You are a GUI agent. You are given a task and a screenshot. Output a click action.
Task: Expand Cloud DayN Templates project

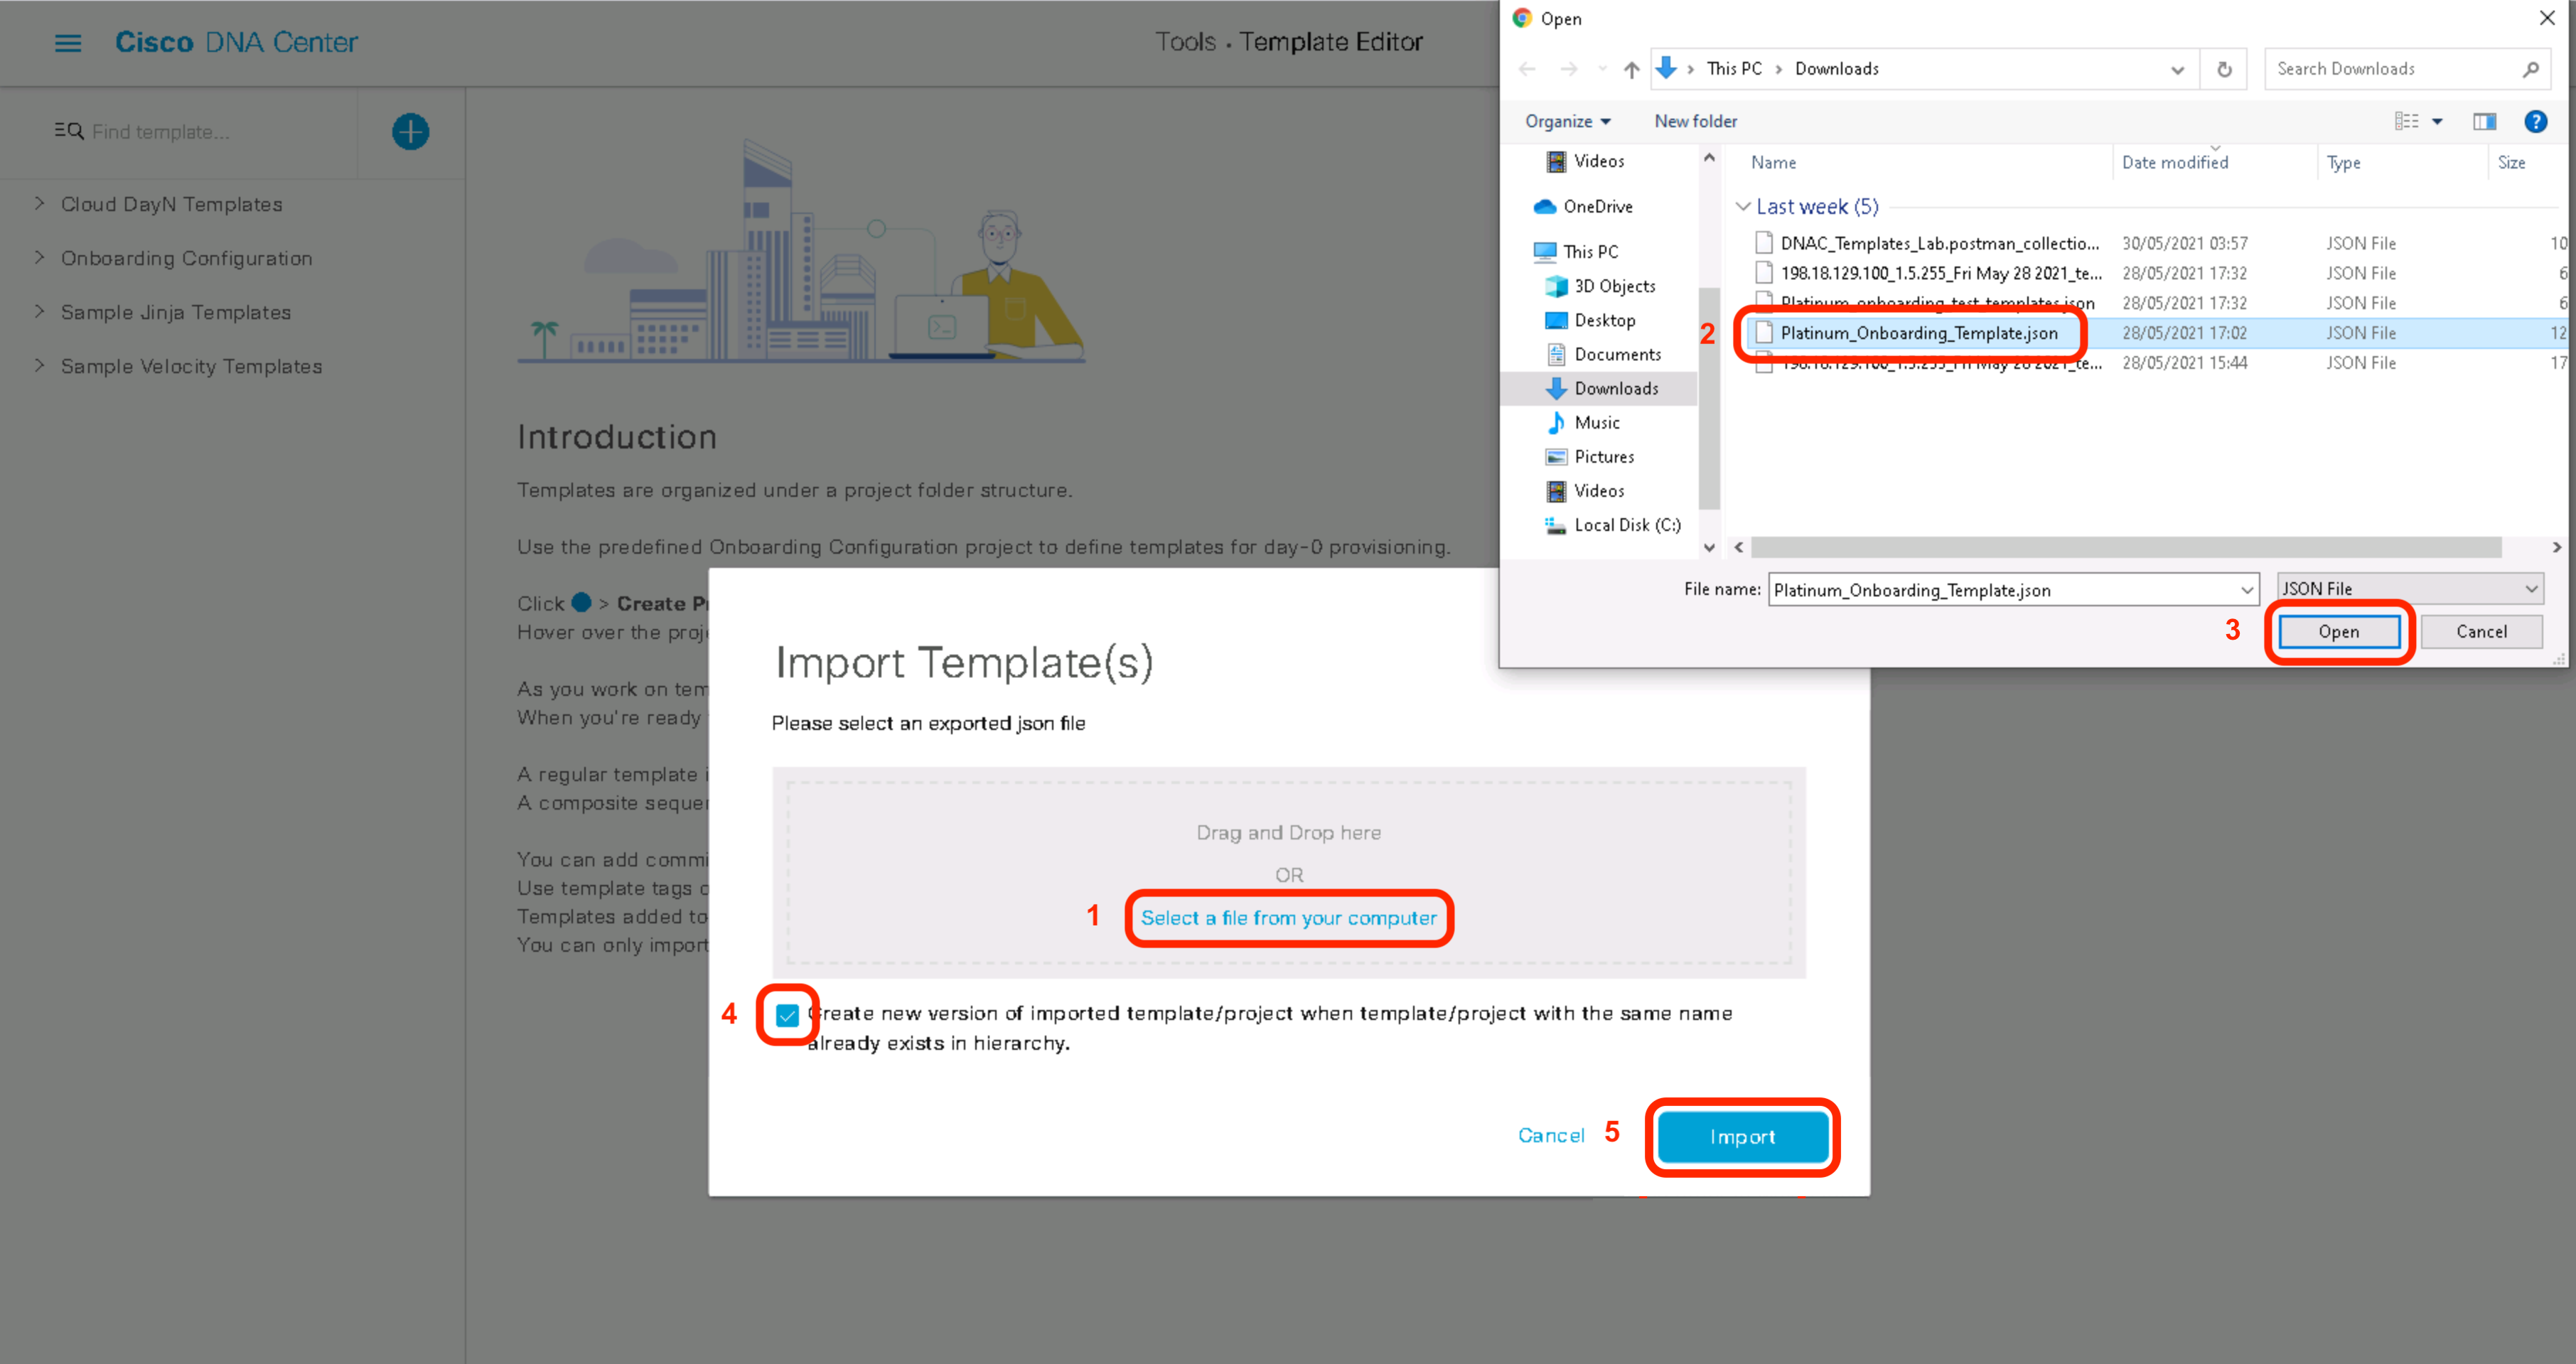coord(40,204)
